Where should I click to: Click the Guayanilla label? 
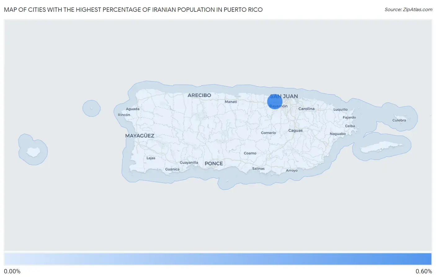point(189,163)
